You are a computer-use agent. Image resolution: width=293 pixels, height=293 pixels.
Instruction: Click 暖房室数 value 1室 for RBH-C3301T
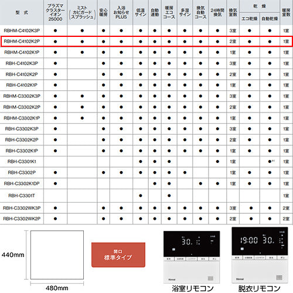286,196
